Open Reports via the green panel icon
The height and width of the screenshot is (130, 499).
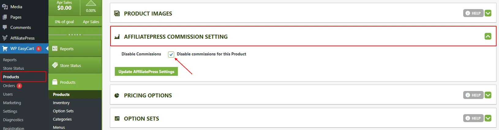pos(55,48)
